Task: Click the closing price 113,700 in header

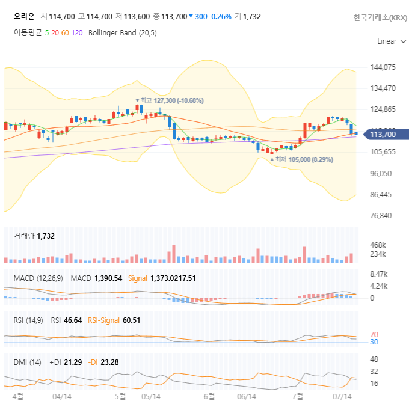Action: 174,17
